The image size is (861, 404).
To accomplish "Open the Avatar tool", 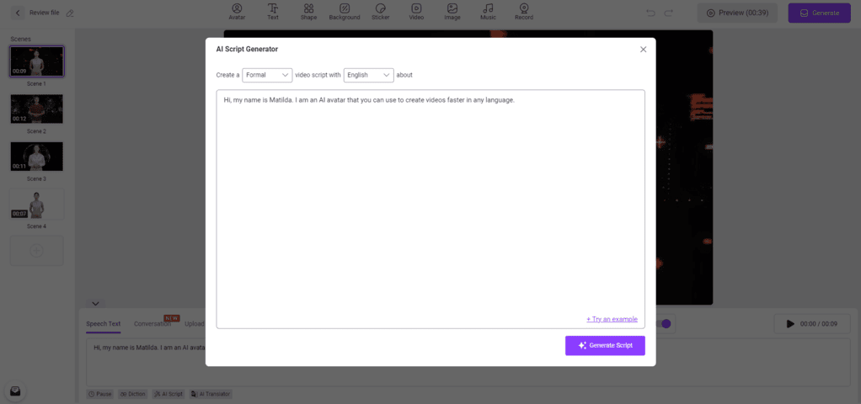I will pos(238,12).
